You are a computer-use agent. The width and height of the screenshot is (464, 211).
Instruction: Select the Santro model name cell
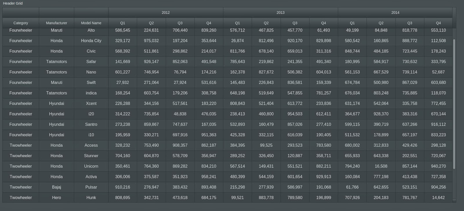point(91,124)
